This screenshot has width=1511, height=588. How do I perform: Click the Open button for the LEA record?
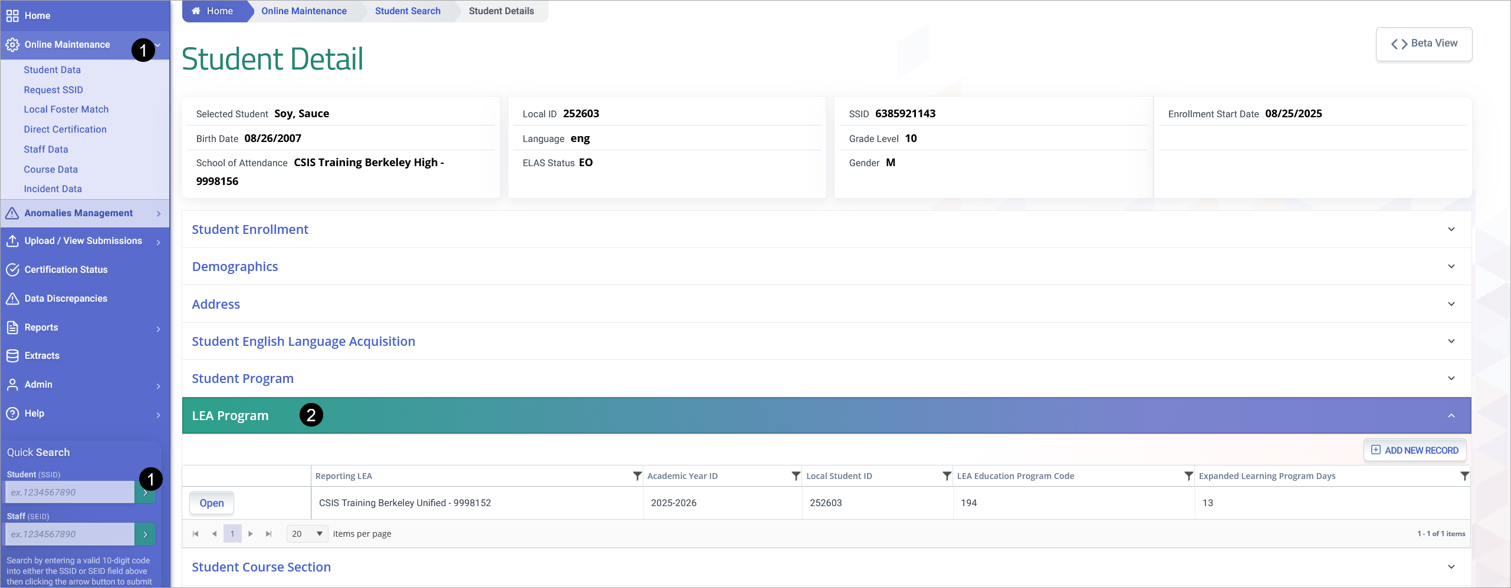coord(211,503)
